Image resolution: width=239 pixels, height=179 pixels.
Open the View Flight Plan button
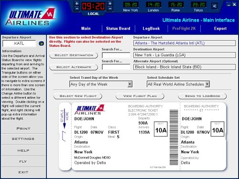tap(140, 96)
